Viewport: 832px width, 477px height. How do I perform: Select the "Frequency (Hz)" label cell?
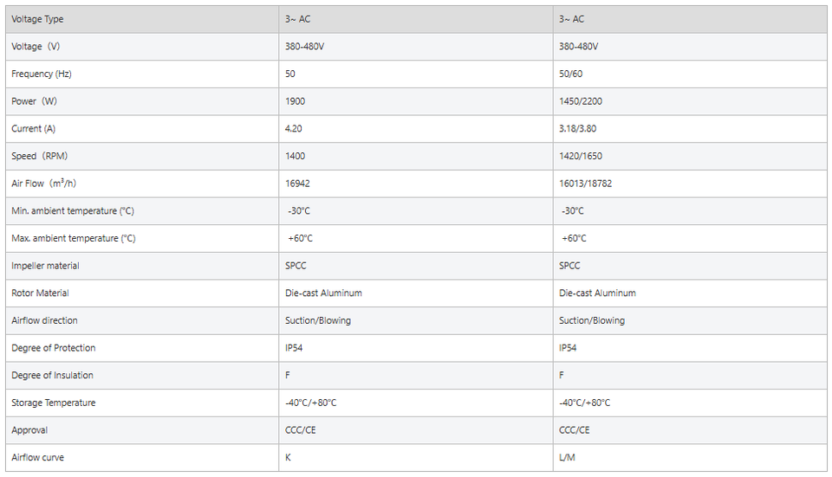42,74
